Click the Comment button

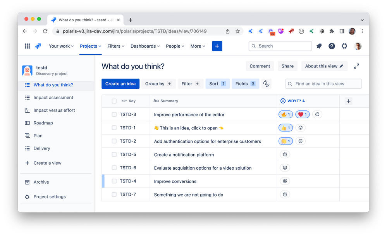[260, 66]
